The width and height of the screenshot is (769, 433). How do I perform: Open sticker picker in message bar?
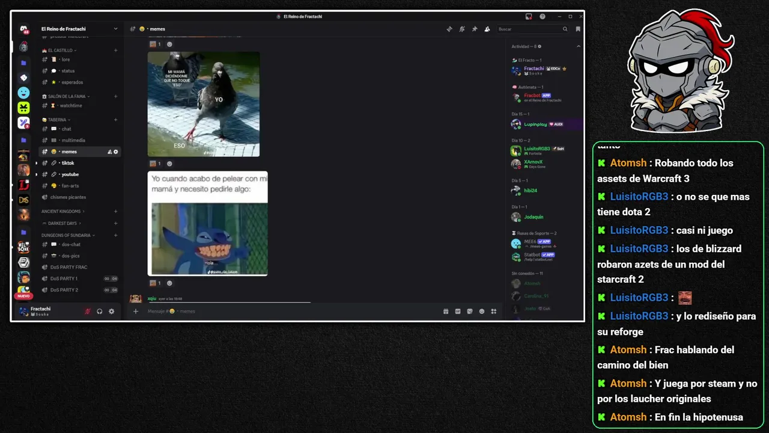(470, 311)
